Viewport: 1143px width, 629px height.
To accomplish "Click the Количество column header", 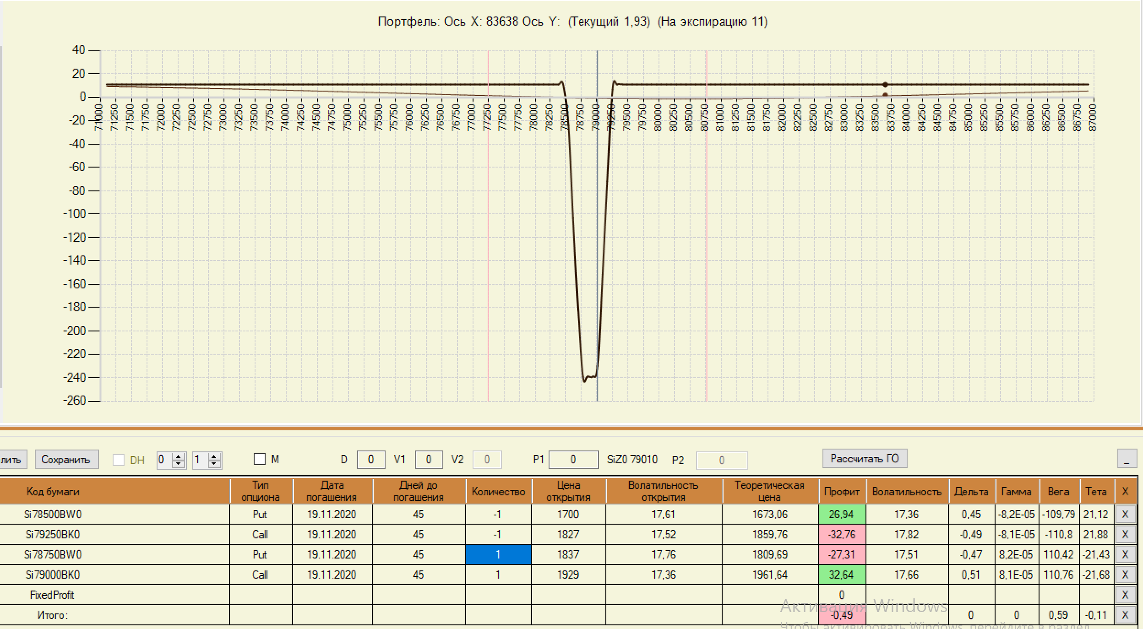I will [x=498, y=492].
